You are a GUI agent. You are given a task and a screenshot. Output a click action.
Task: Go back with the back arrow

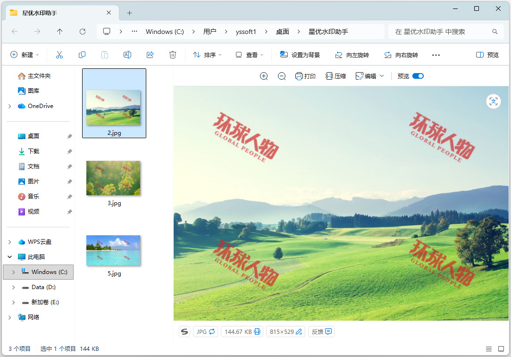[x=15, y=32]
